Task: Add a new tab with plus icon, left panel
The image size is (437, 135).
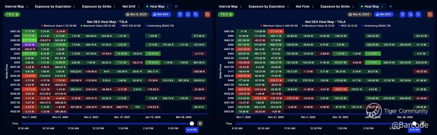Action: (176, 6)
